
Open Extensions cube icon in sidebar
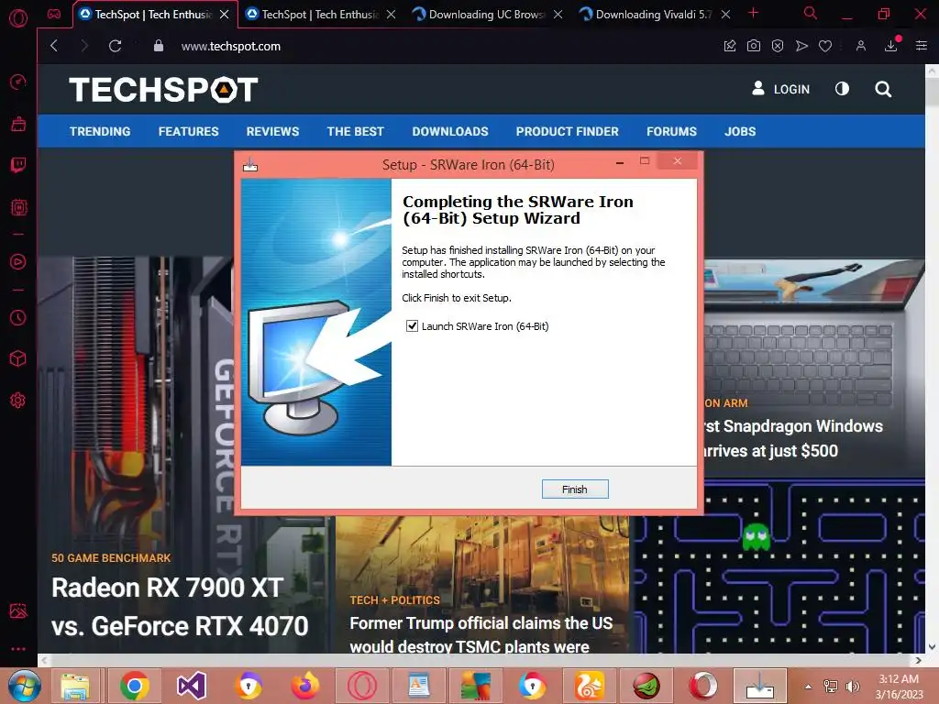pos(18,358)
